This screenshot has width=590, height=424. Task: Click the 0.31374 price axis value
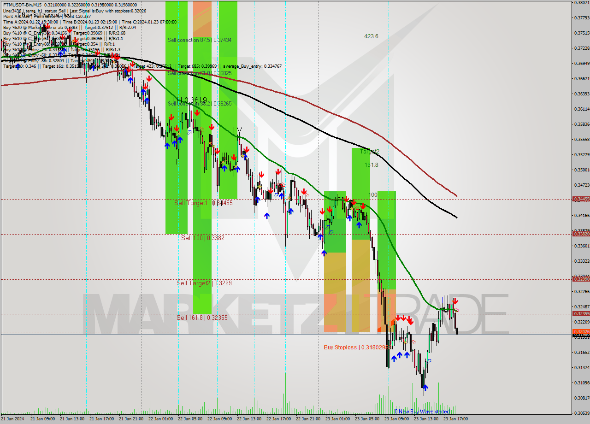point(581,368)
